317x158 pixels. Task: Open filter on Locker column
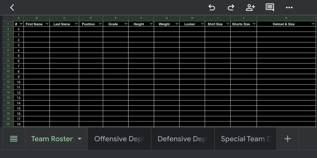tap(202, 24)
